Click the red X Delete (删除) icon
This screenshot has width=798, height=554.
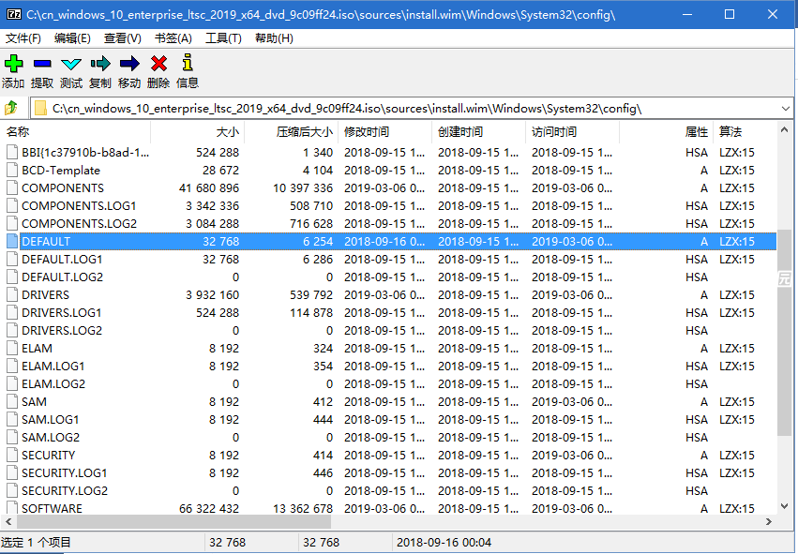pos(158,64)
